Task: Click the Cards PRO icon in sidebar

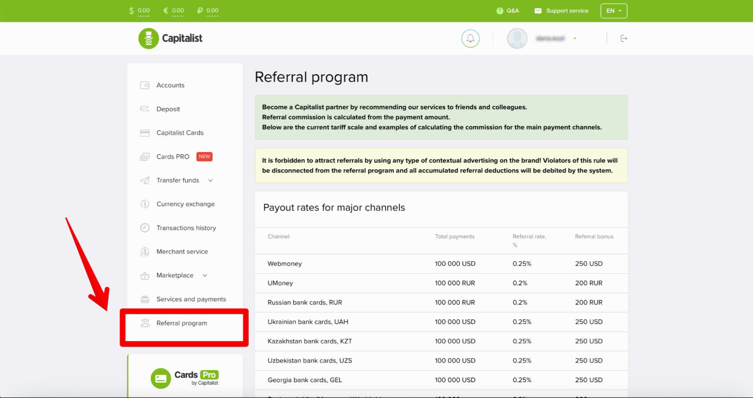Action: coord(145,156)
